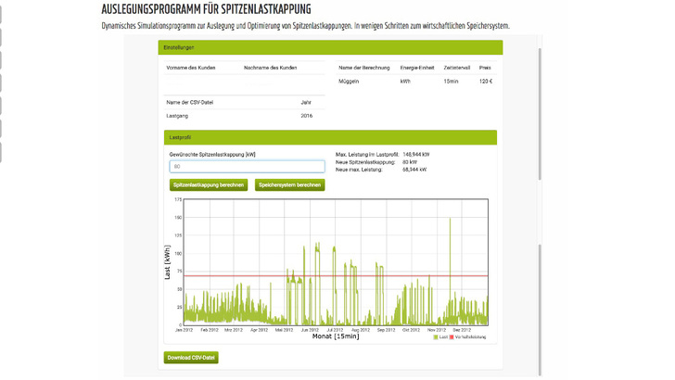Collapse the Einstellungen panel header
This screenshot has height=380, width=675.
point(332,47)
